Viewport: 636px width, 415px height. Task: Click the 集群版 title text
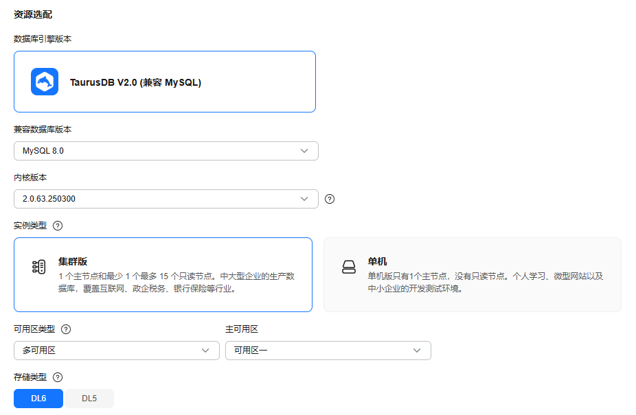pyautogui.click(x=73, y=261)
